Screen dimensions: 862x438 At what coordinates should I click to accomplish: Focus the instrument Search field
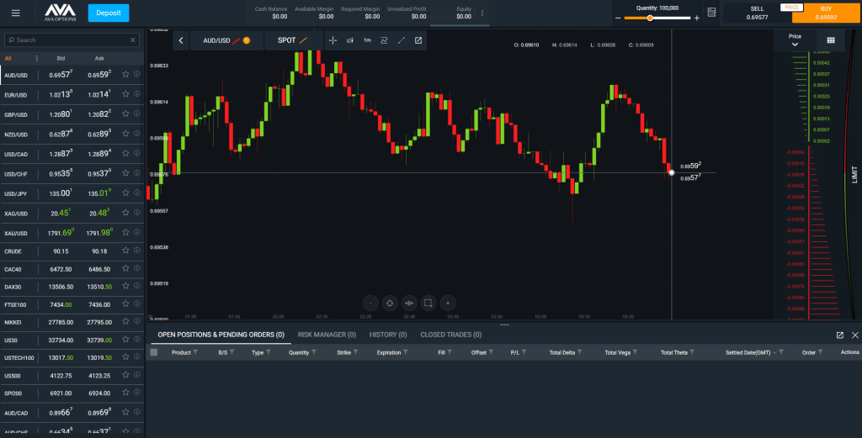tap(72, 40)
